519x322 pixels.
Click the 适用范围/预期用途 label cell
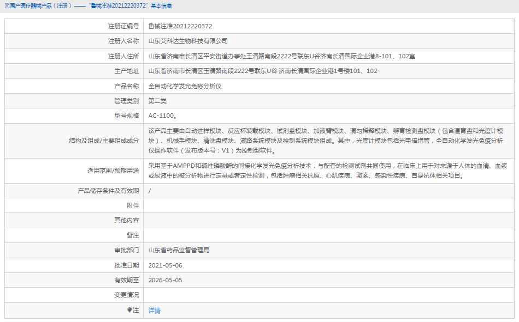point(74,171)
